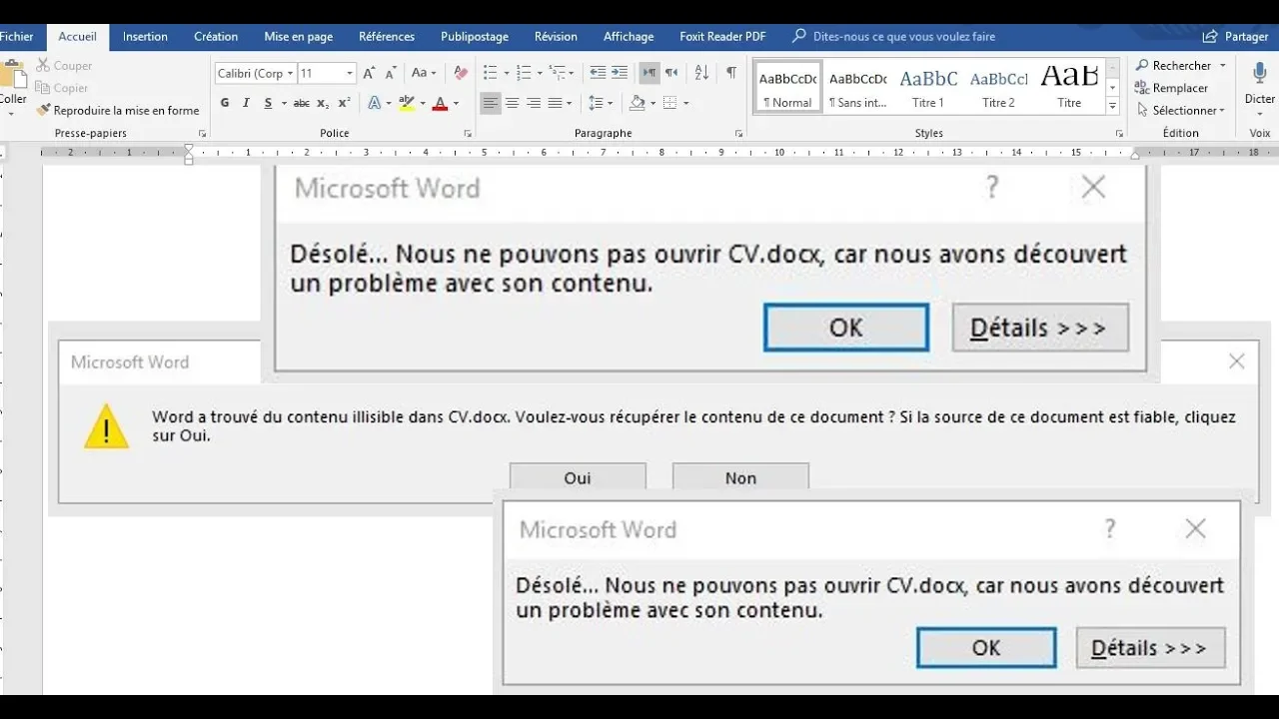Screen dimensions: 1279x719
Task: Open the Presse-papiers dialog launcher
Action: (x=203, y=134)
